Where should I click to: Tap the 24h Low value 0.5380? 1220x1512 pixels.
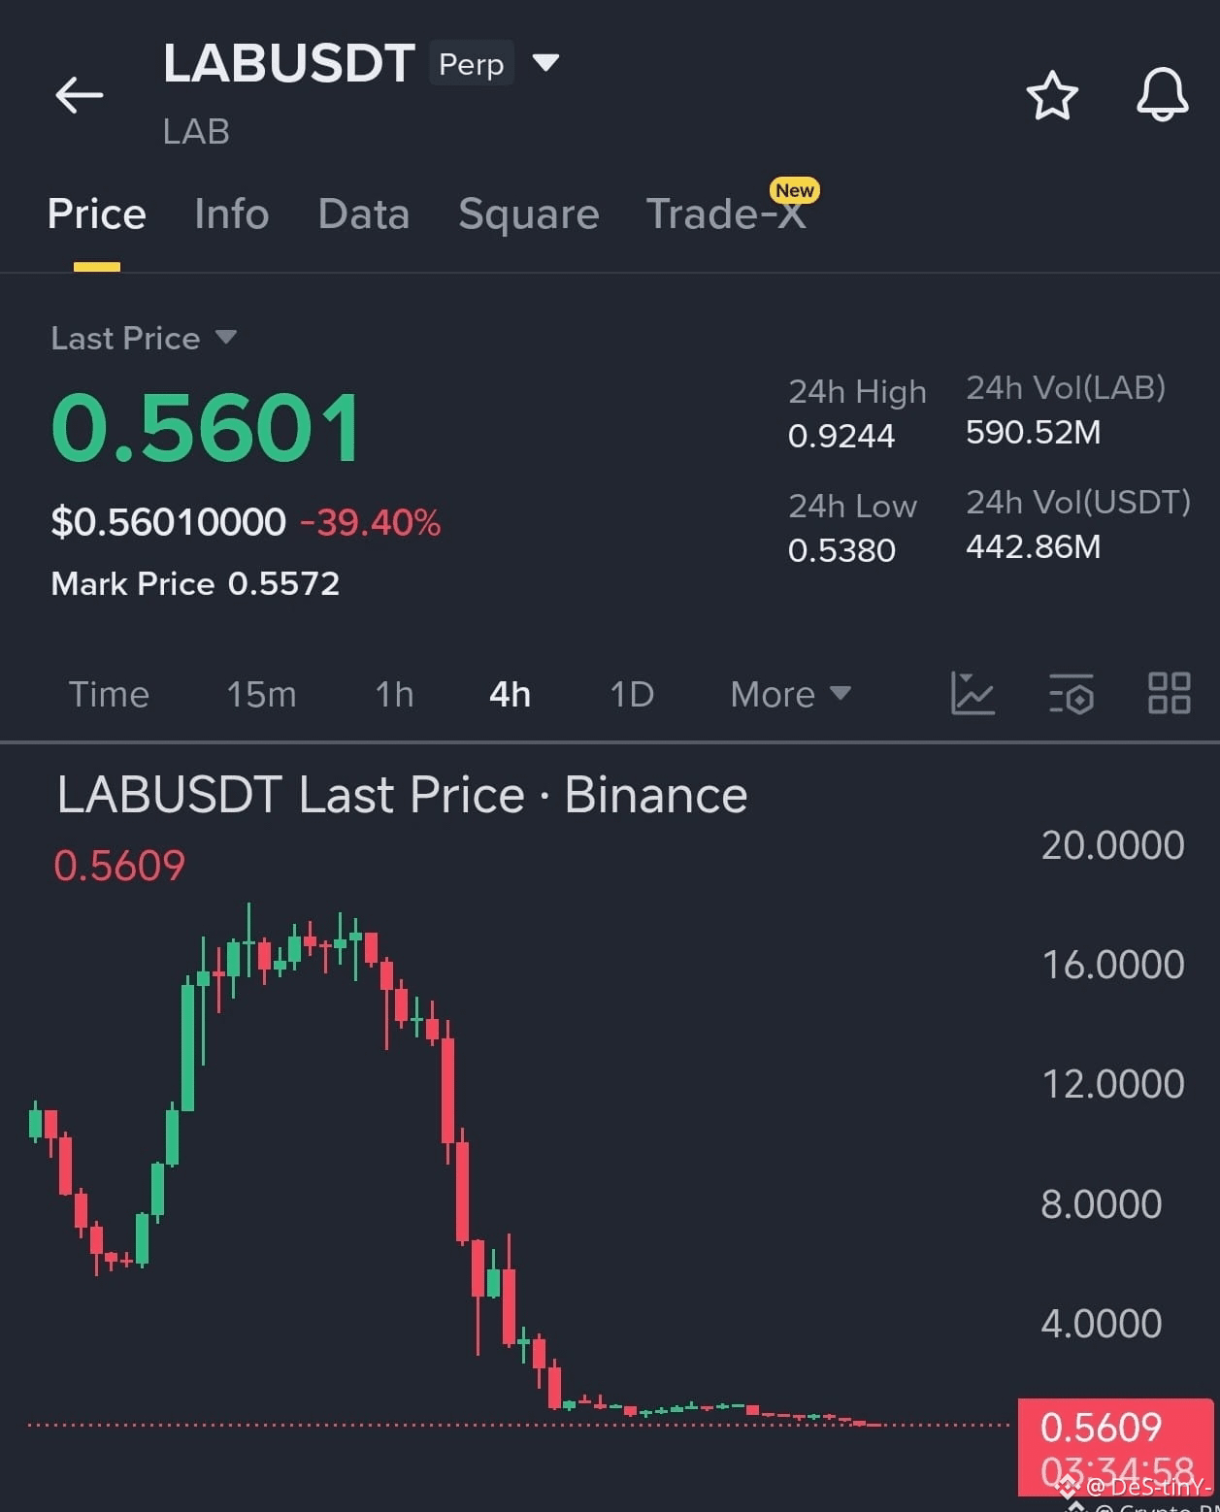(x=841, y=550)
